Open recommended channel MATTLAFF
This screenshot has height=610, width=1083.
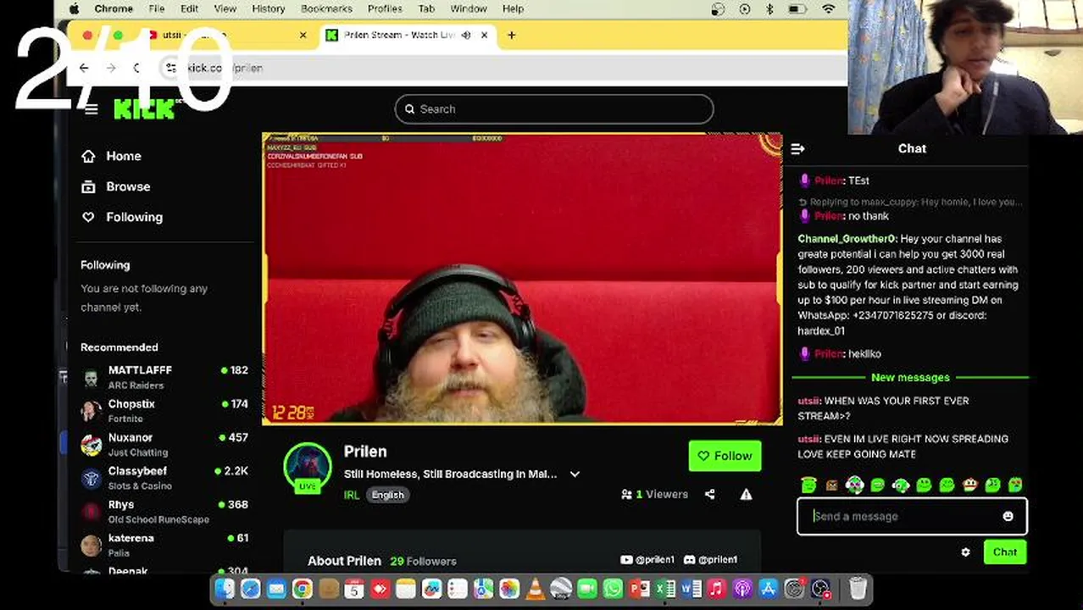164,377
